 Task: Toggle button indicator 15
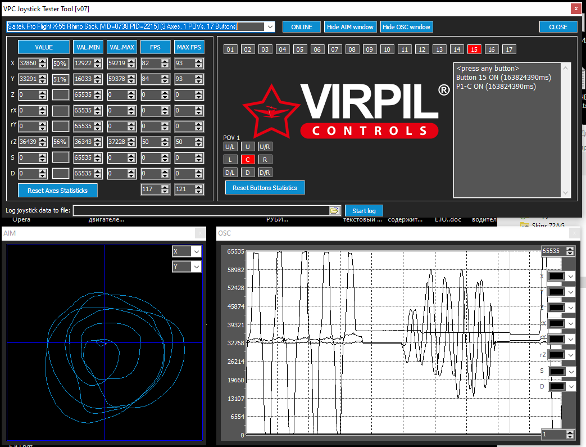(x=474, y=49)
